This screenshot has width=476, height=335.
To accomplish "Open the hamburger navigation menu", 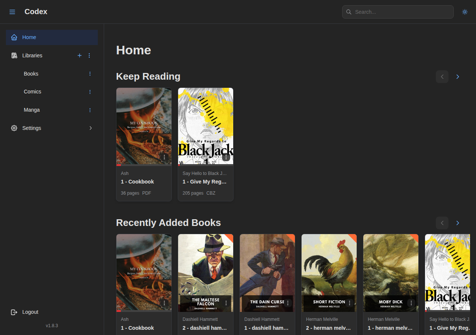I will point(12,12).
